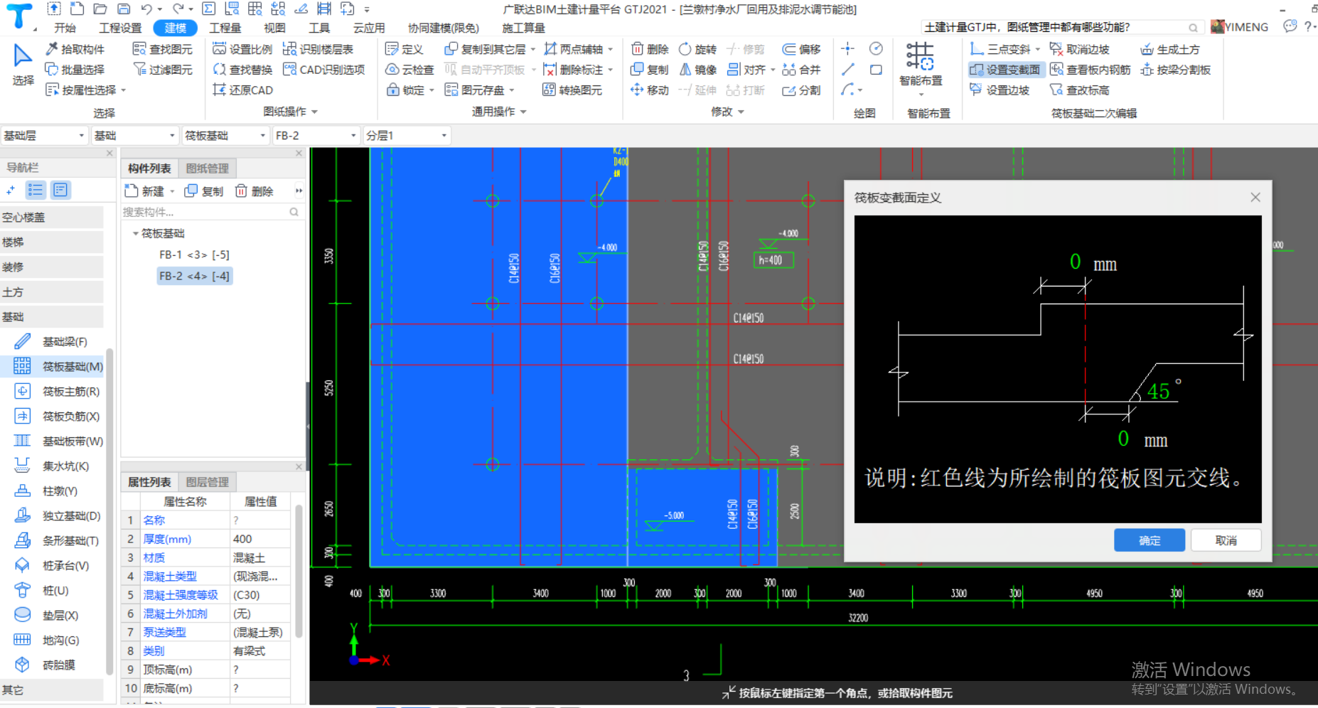Switch to the 视图 ribbon tab
The width and height of the screenshot is (1318, 708).
pyautogui.click(x=274, y=28)
